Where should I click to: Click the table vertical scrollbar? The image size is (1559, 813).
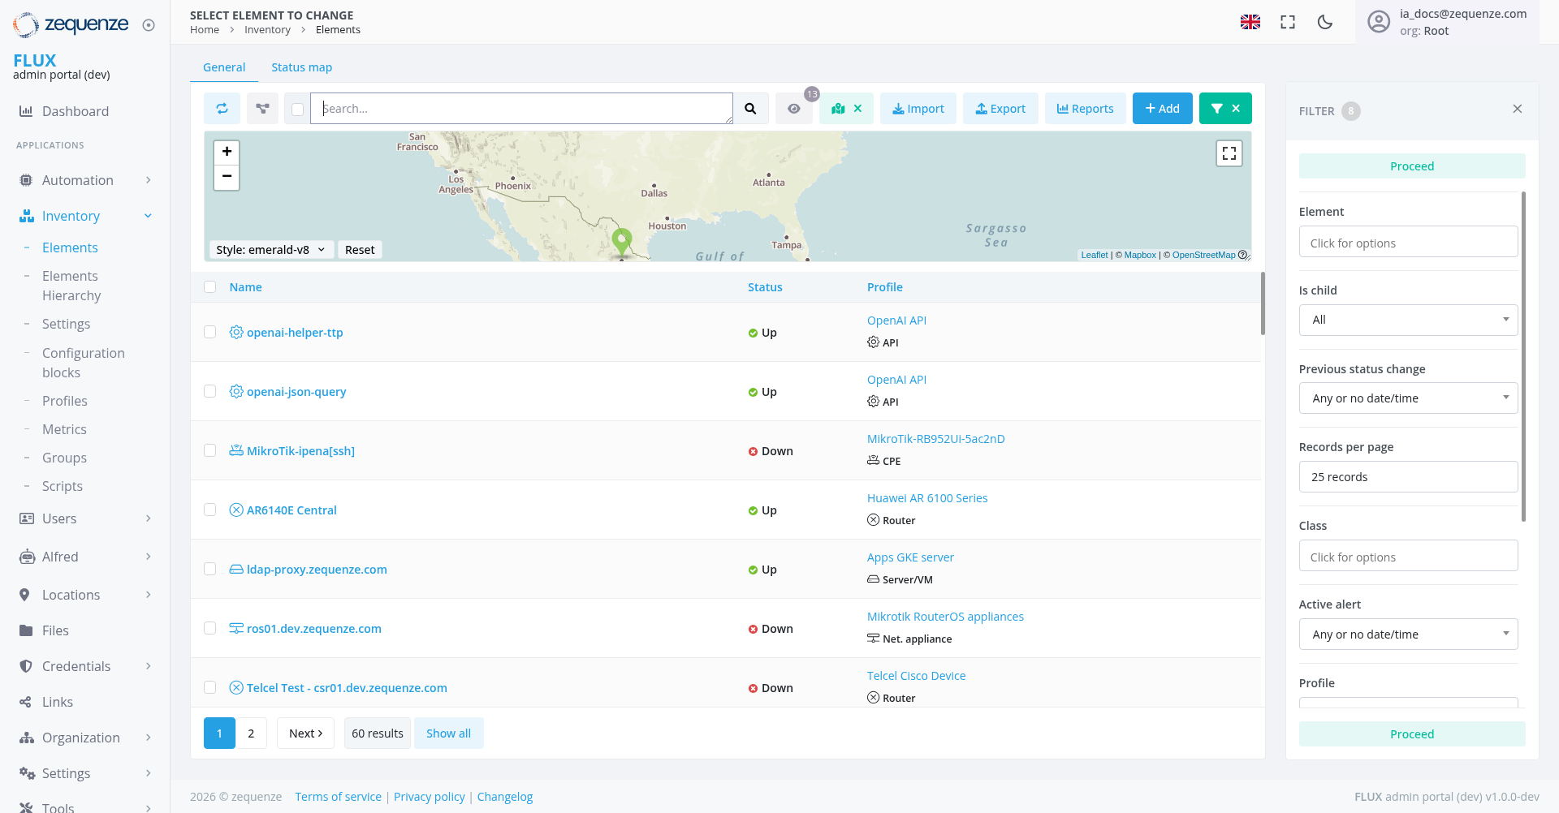pos(1263,303)
